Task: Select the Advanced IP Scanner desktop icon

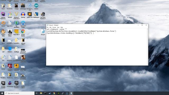Action: coord(23,24)
